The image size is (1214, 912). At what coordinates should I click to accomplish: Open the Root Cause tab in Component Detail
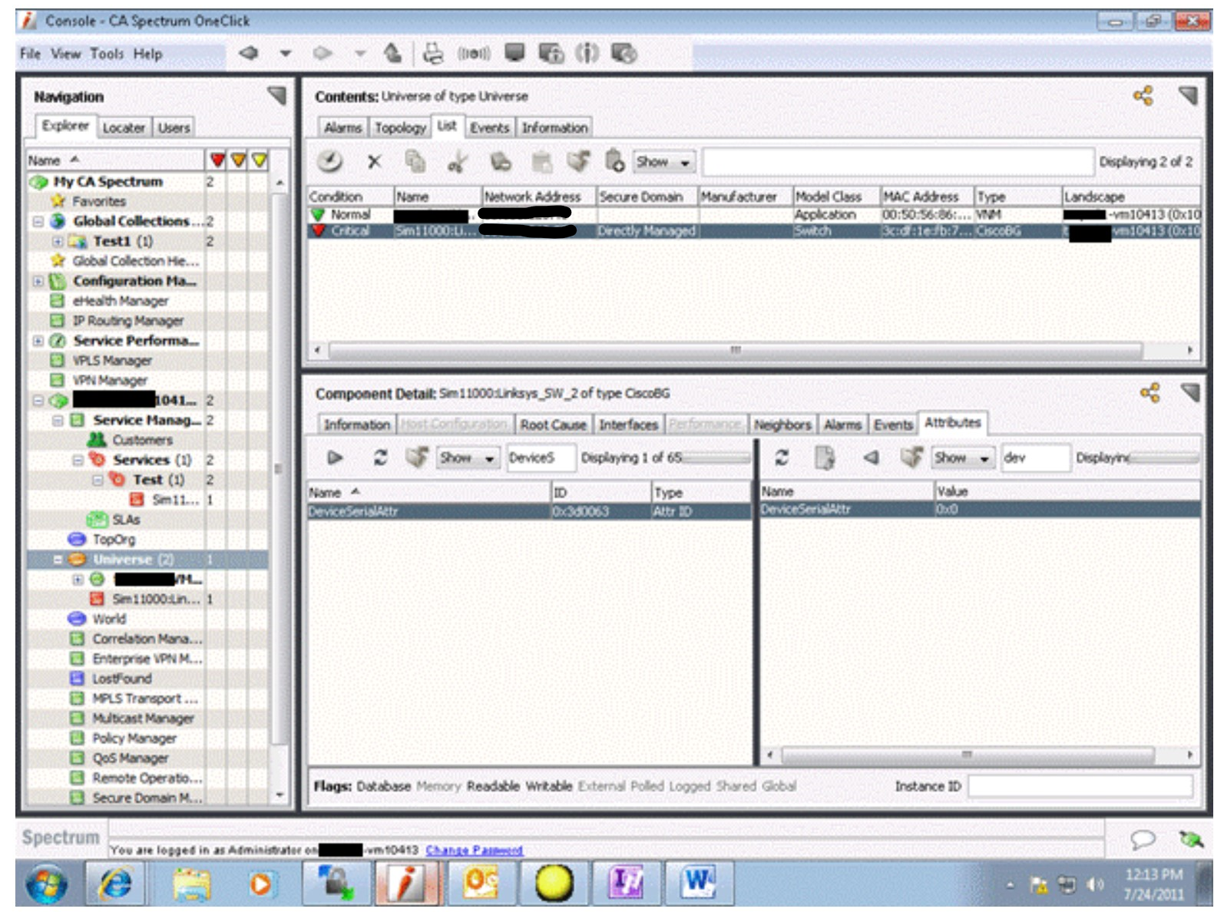[553, 425]
